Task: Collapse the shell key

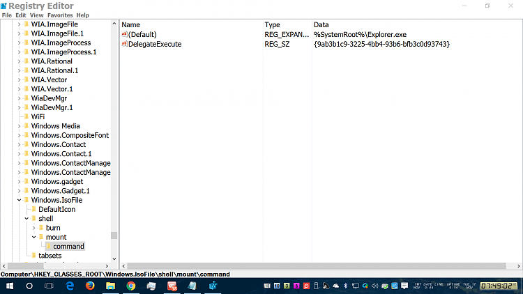Action: pyautogui.click(x=26, y=219)
